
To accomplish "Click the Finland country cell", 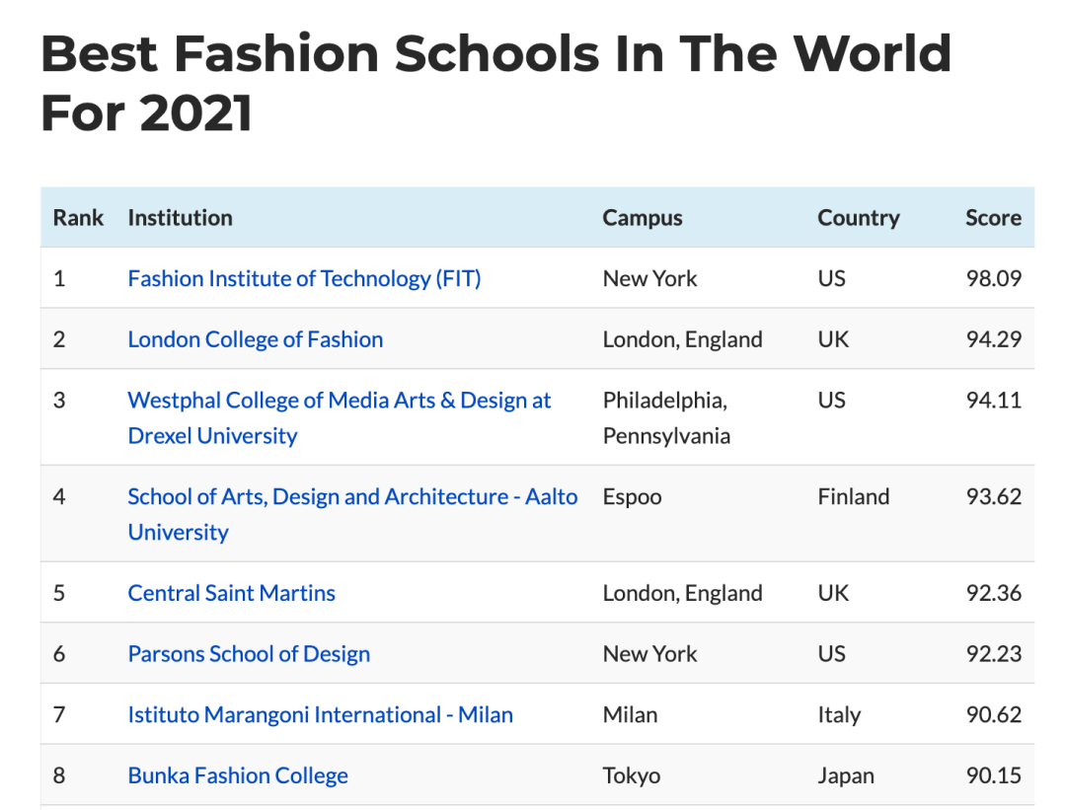I will (x=853, y=497).
